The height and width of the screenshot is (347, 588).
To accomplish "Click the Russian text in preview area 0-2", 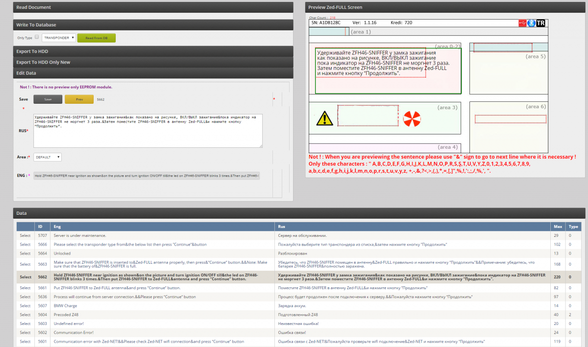I will pos(383,62).
